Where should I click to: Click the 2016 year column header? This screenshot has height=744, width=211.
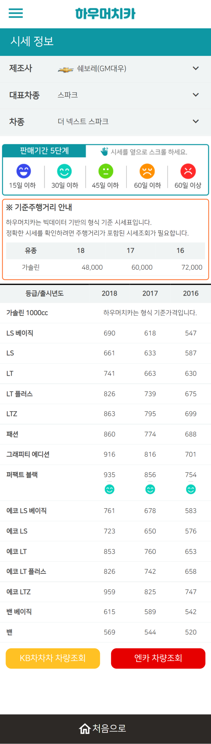(191, 293)
